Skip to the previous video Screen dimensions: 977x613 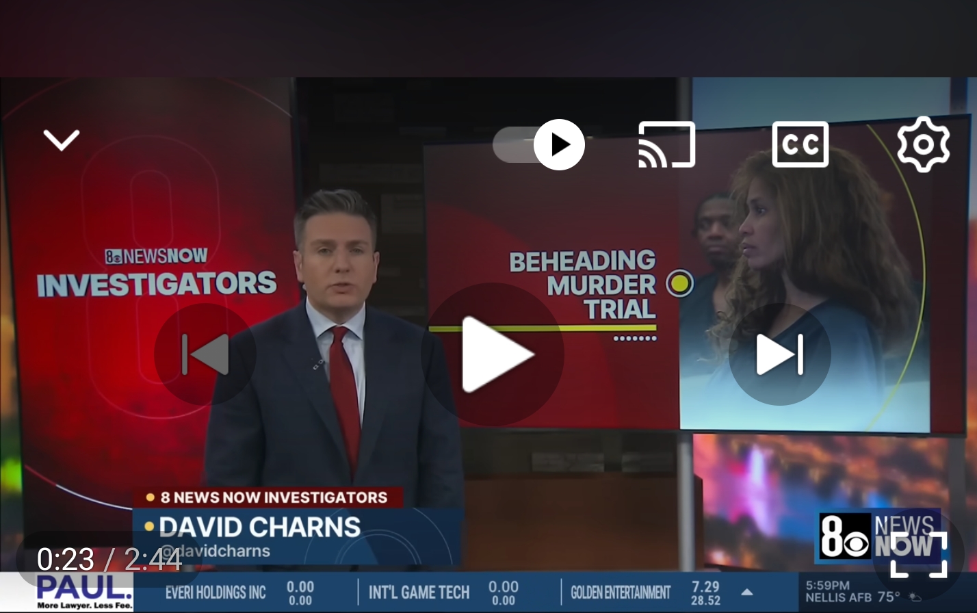[x=205, y=354]
